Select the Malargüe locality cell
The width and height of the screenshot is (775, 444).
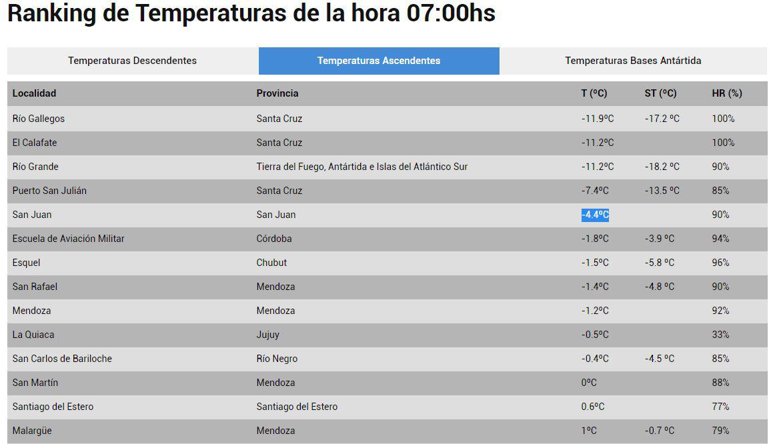click(x=32, y=431)
